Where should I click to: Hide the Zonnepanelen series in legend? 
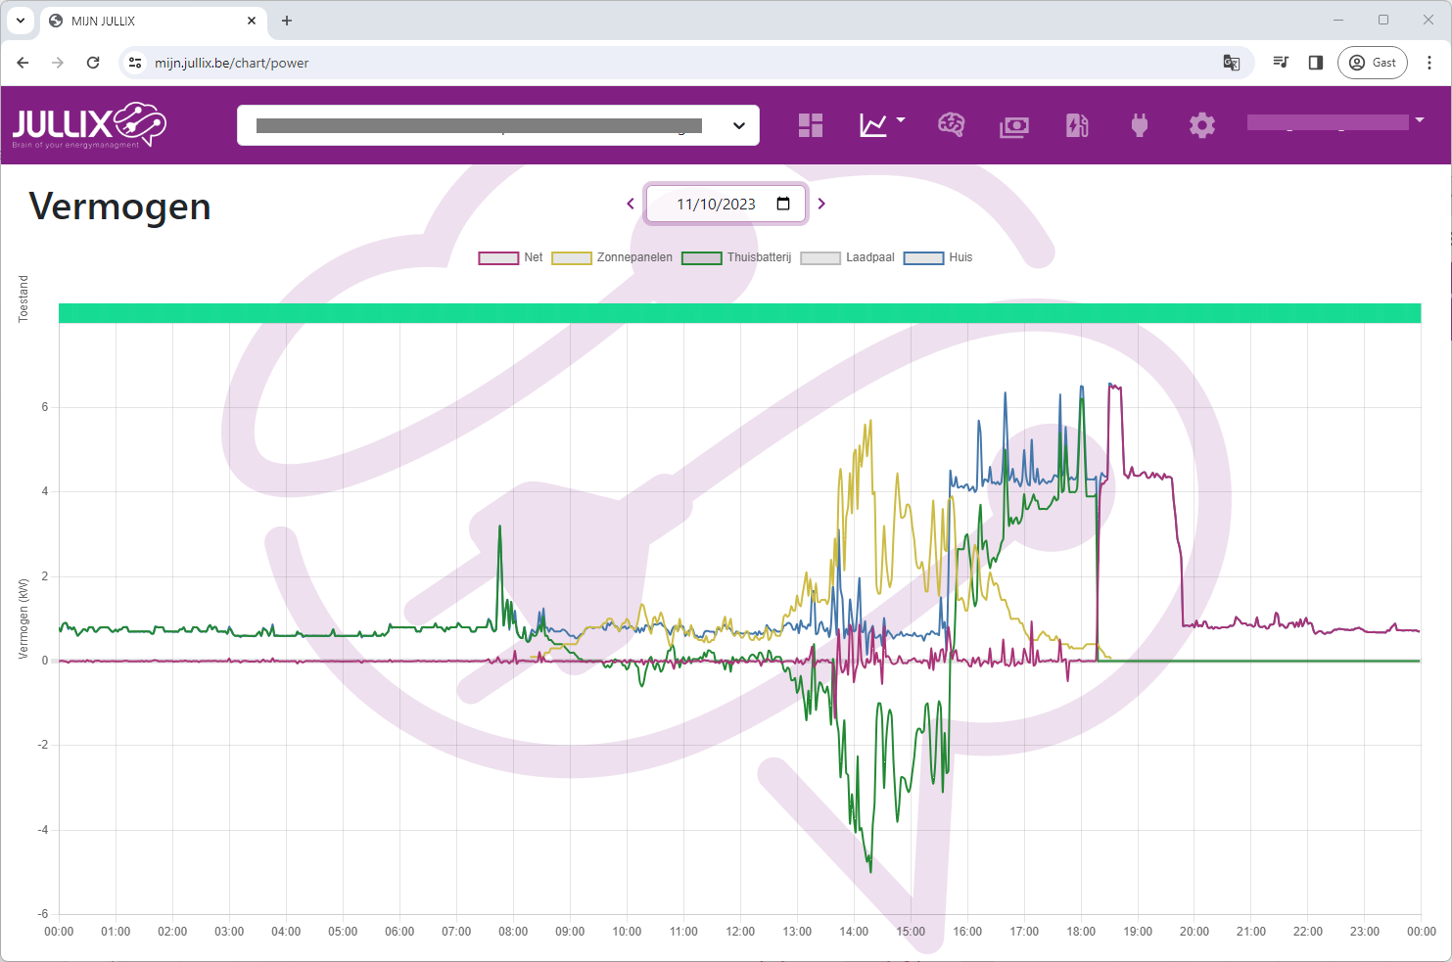point(612,257)
